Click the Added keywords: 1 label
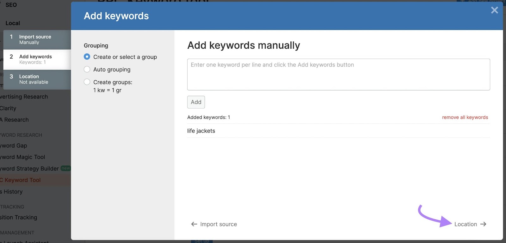The height and width of the screenshot is (243, 506). coord(209,117)
